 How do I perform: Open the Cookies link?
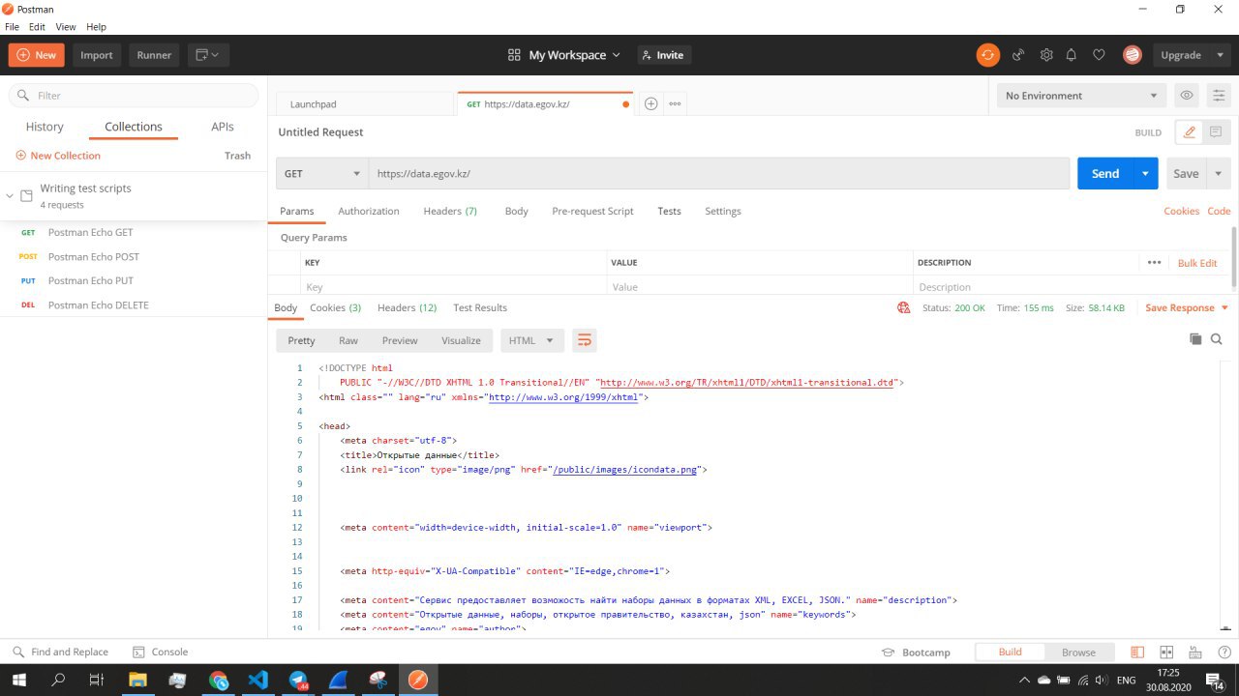click(1181, 211)
